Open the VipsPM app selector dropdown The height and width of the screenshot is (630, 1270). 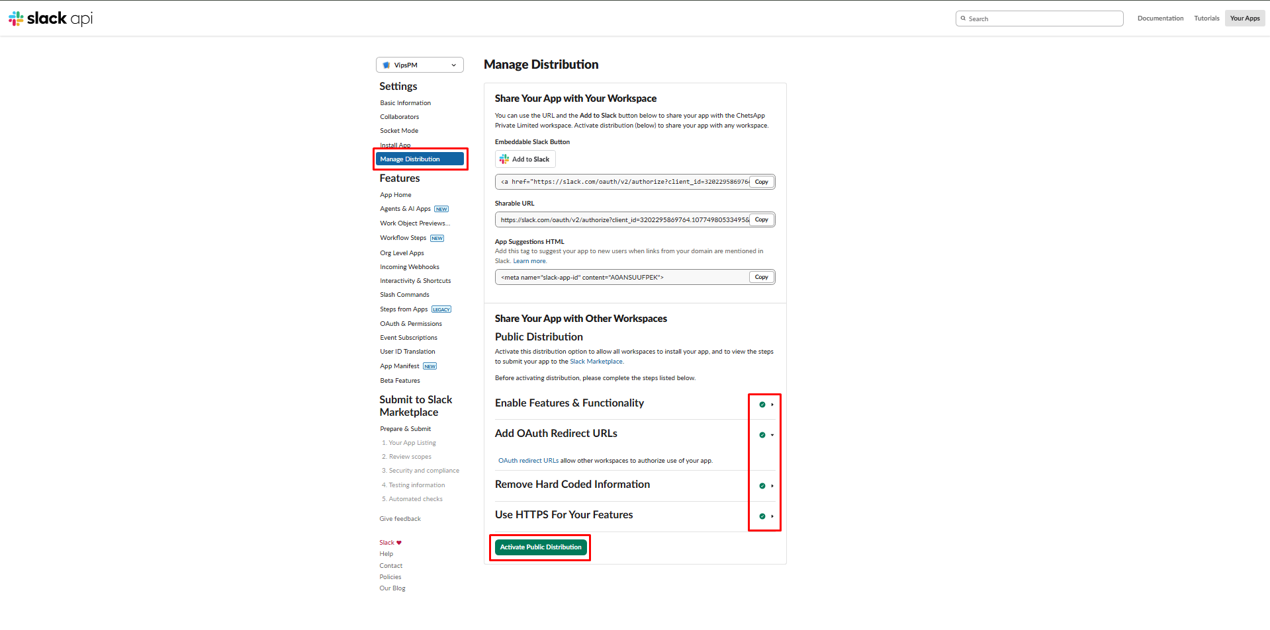420,65
